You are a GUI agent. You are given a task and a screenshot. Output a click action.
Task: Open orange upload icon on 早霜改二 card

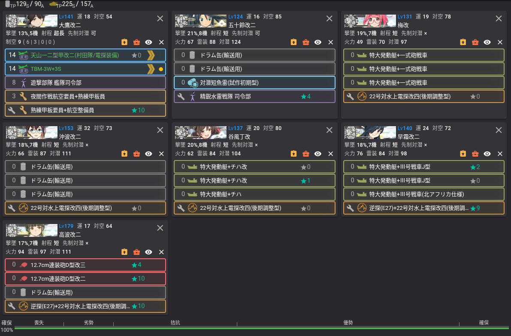463,154
